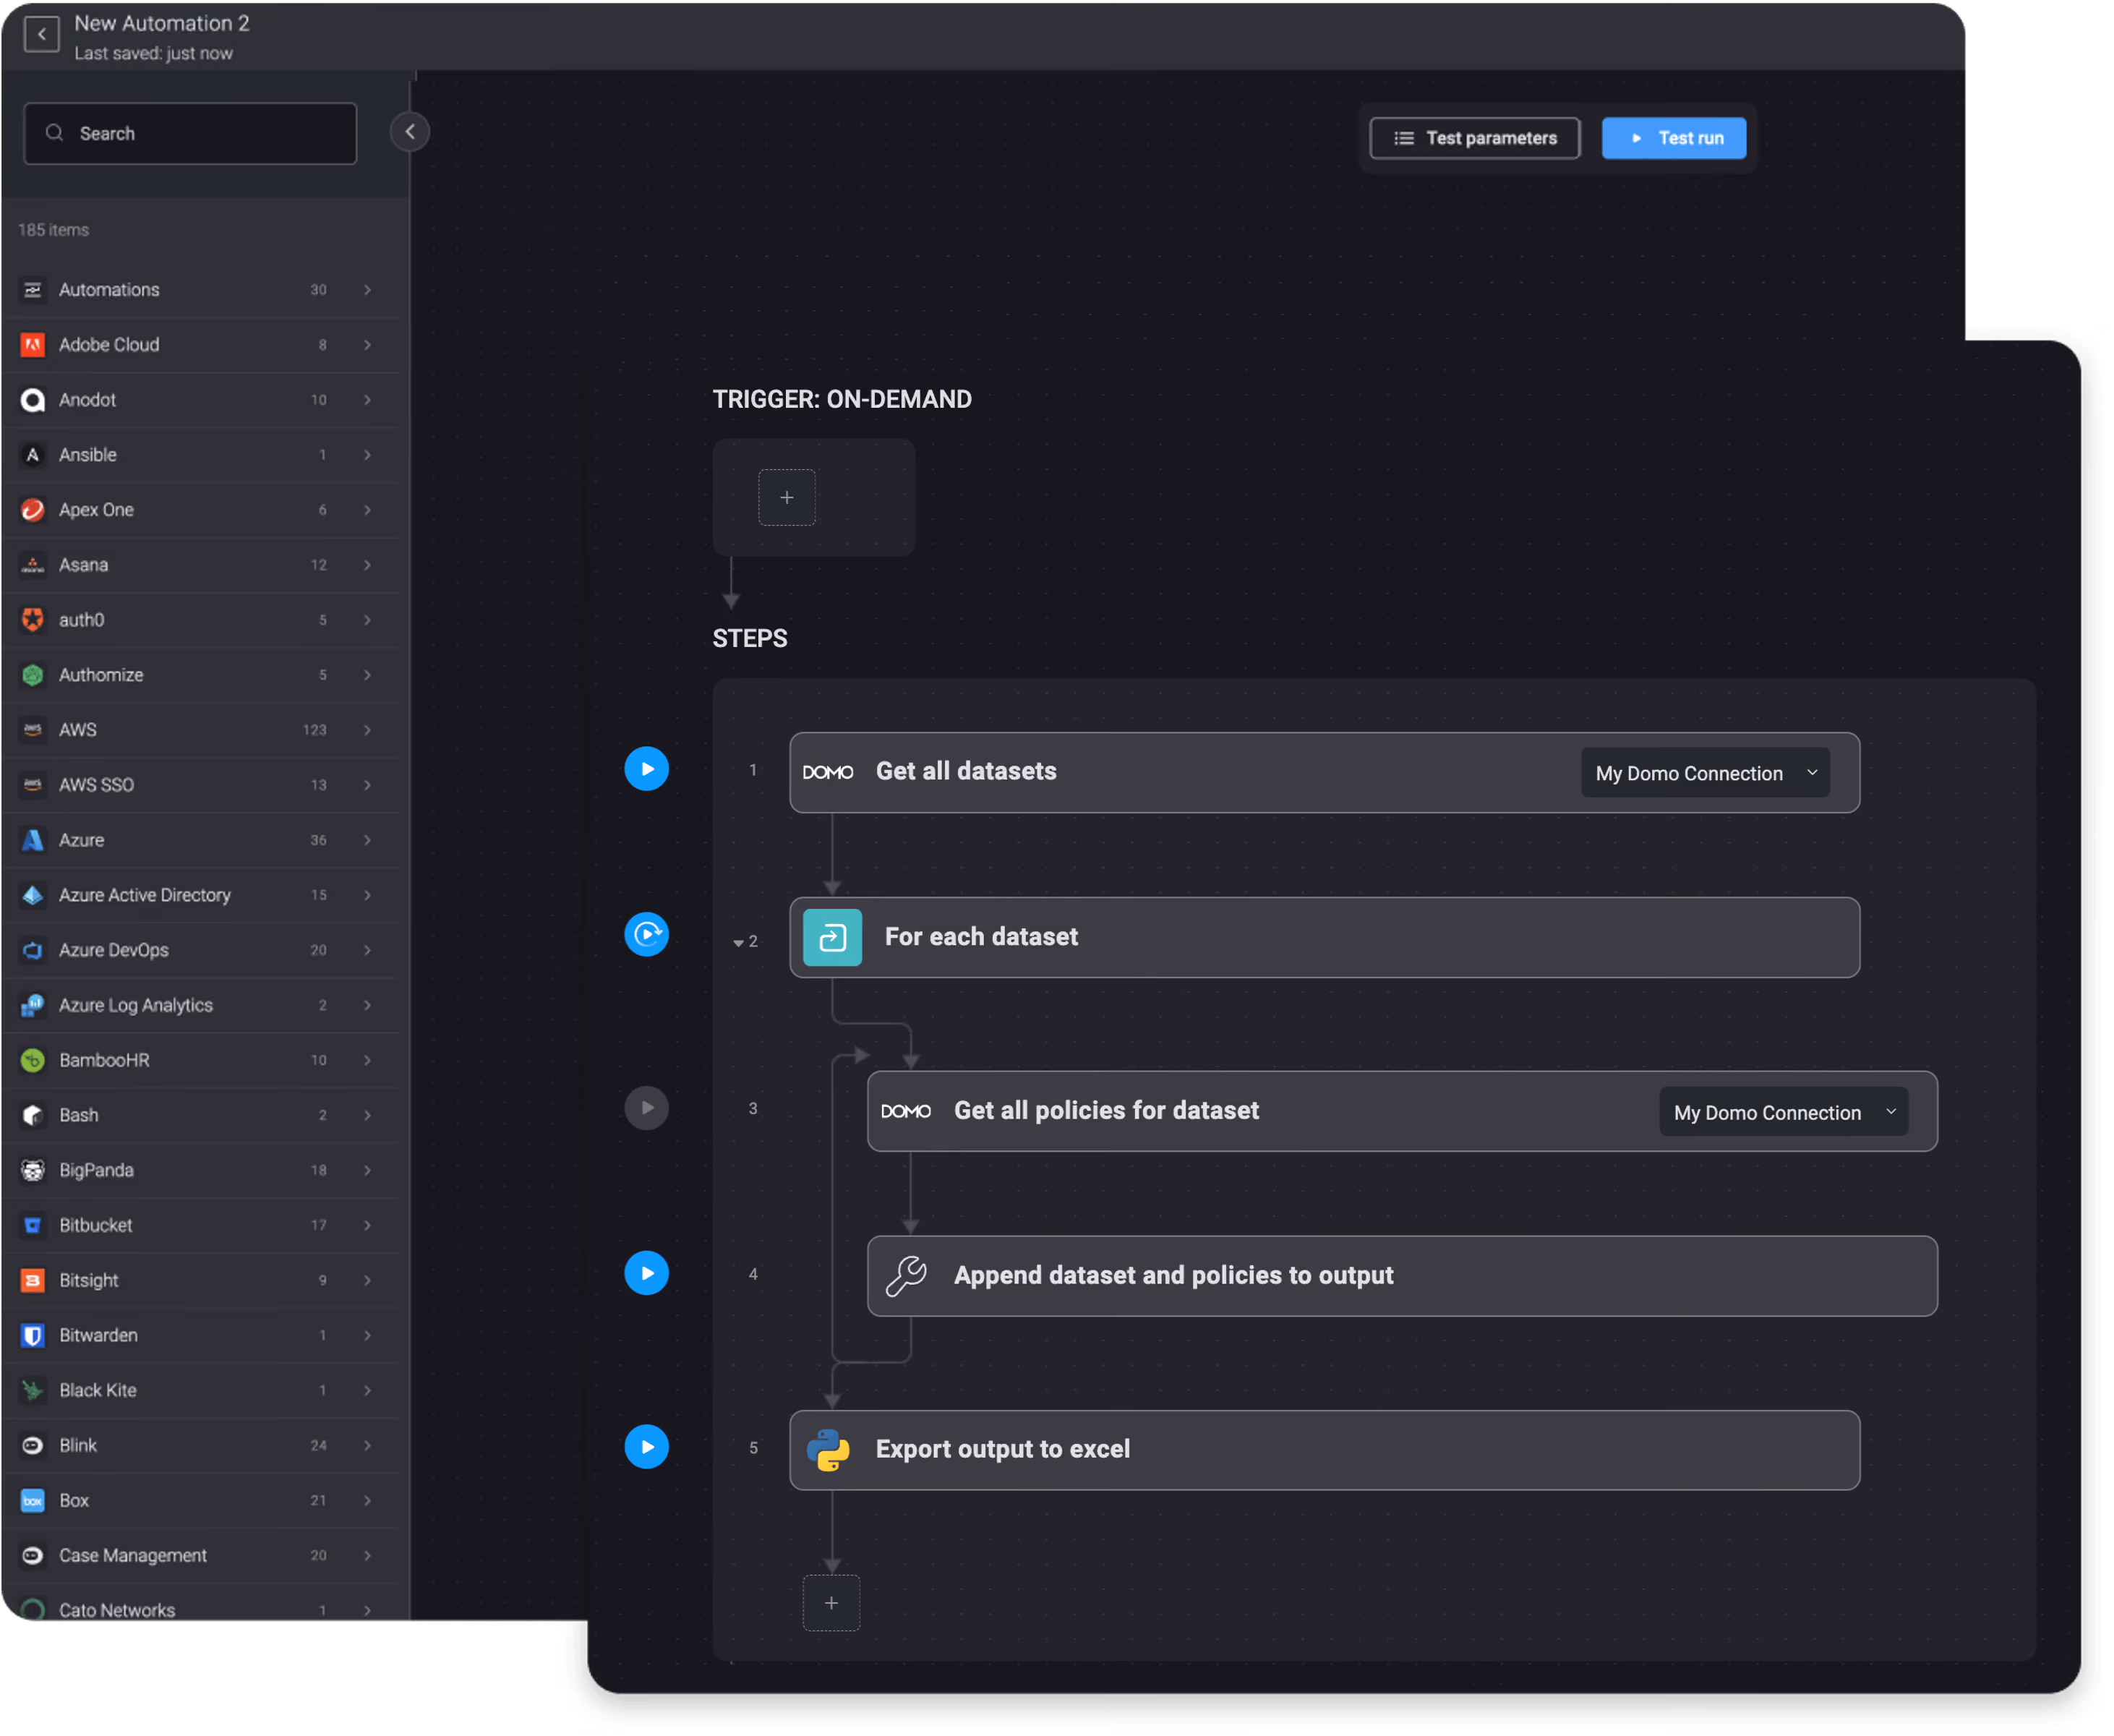This screenshot has width=2114, height=1736.
Task: Open connection dropdown on Get all datasets
Action: point(1705,773)
